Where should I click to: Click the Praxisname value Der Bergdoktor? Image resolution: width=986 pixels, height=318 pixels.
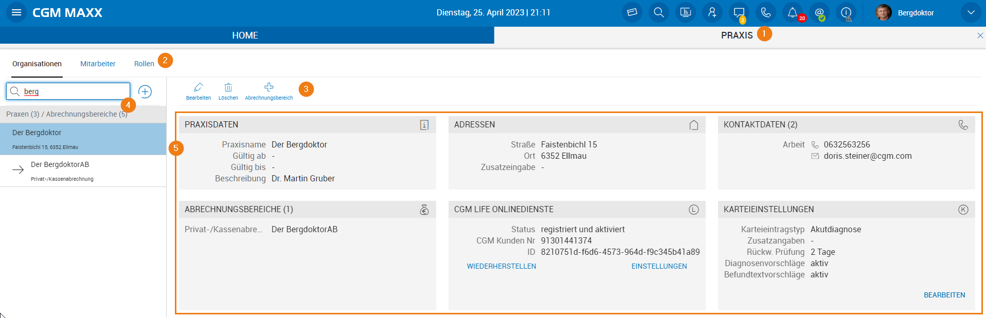299,144
